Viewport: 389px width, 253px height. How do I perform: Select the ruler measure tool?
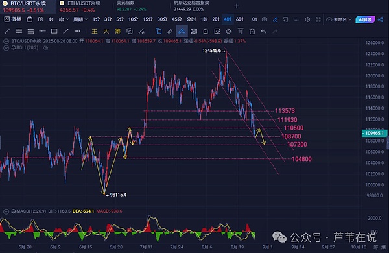tap(170, 31)
